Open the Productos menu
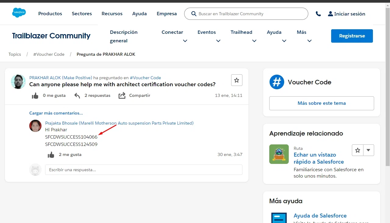 [50, 14]
